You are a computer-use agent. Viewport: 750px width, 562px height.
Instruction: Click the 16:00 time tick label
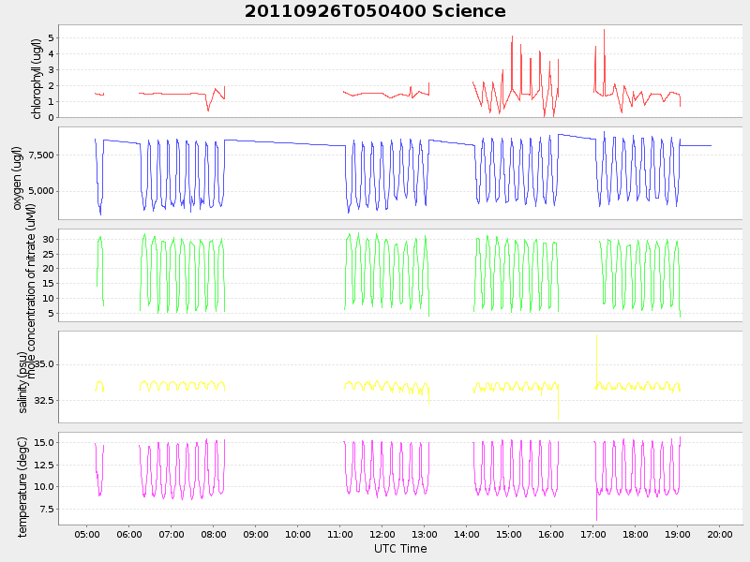tap(550, 534)
